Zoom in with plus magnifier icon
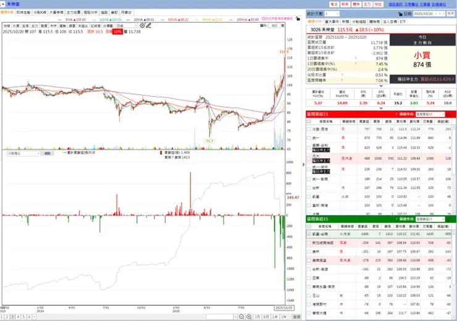This screenshot has width=457, height=321. pos(249,317)
